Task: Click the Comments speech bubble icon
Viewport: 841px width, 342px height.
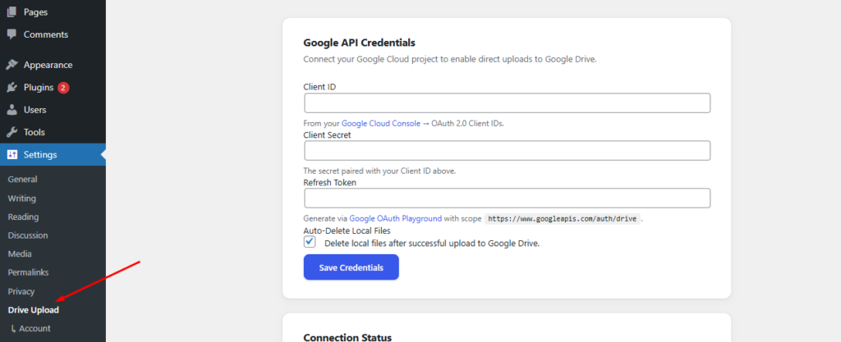Action: coord(11,34)
